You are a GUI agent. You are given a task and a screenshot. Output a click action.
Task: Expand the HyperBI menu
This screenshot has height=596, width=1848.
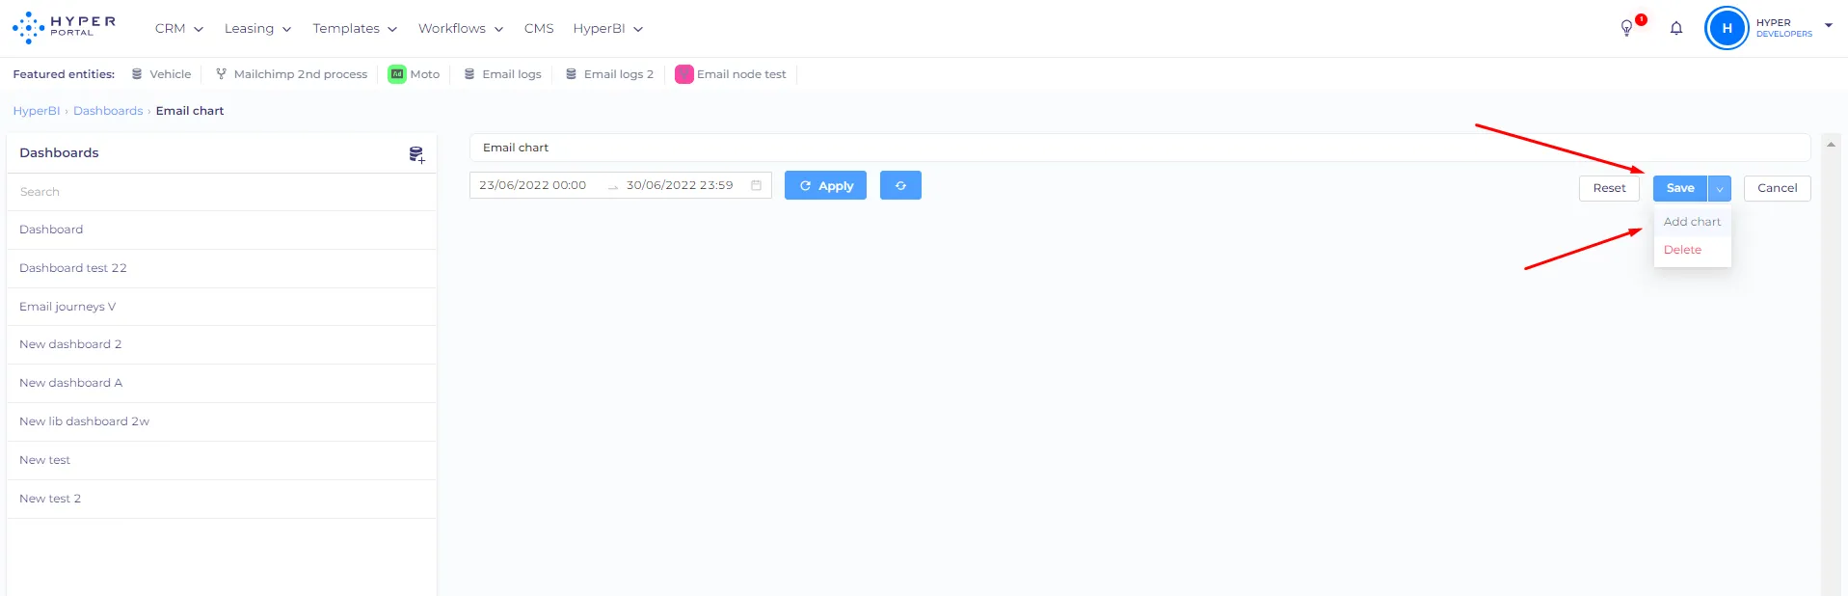[607, 29]
